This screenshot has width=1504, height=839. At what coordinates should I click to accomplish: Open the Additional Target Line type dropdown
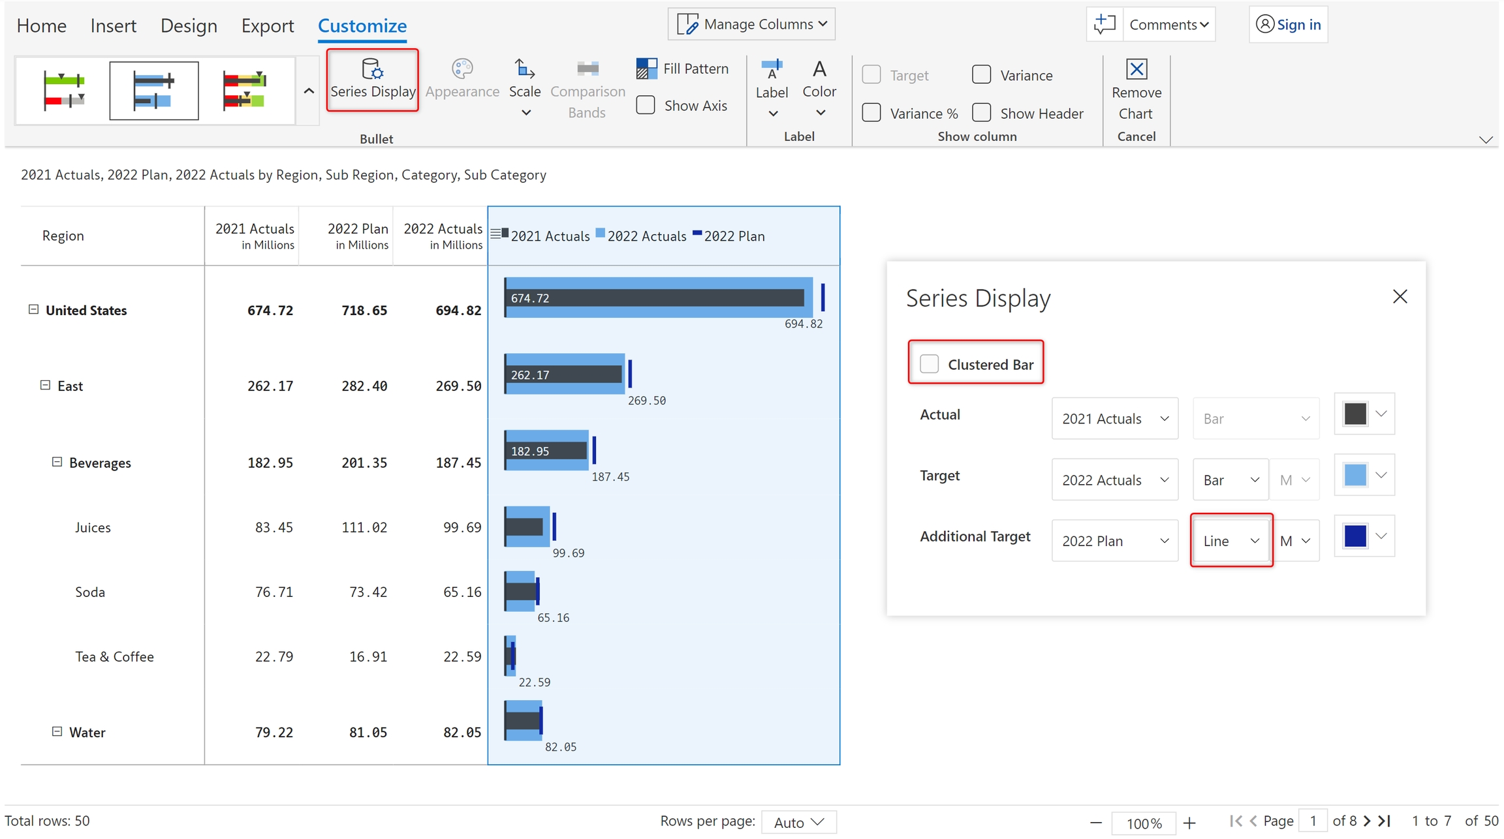point(1230,540)
